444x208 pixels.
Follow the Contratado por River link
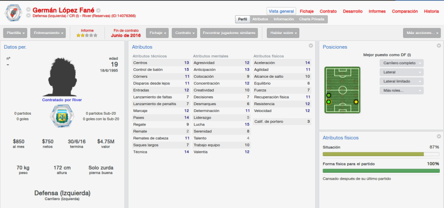pos(62,100)
